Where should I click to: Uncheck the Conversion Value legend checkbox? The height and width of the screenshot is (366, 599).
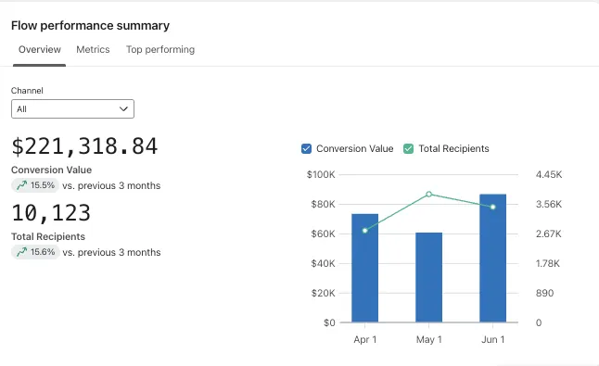pyautogui.click(x=306, y=149)
